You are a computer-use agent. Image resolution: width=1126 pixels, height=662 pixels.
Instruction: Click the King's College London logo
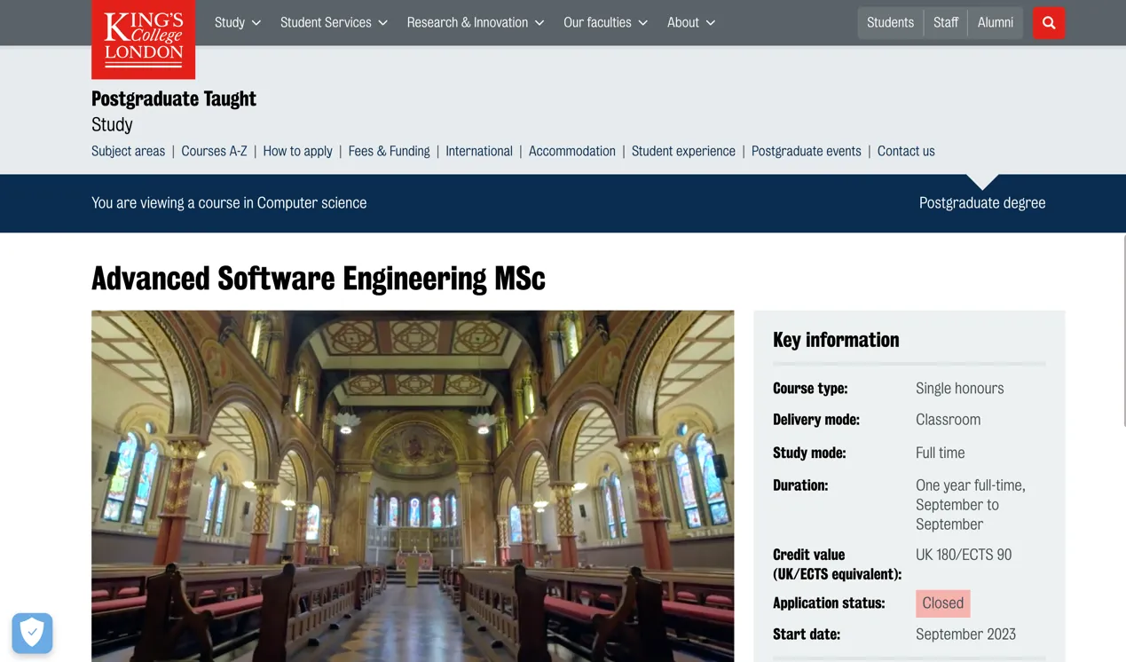143,39
